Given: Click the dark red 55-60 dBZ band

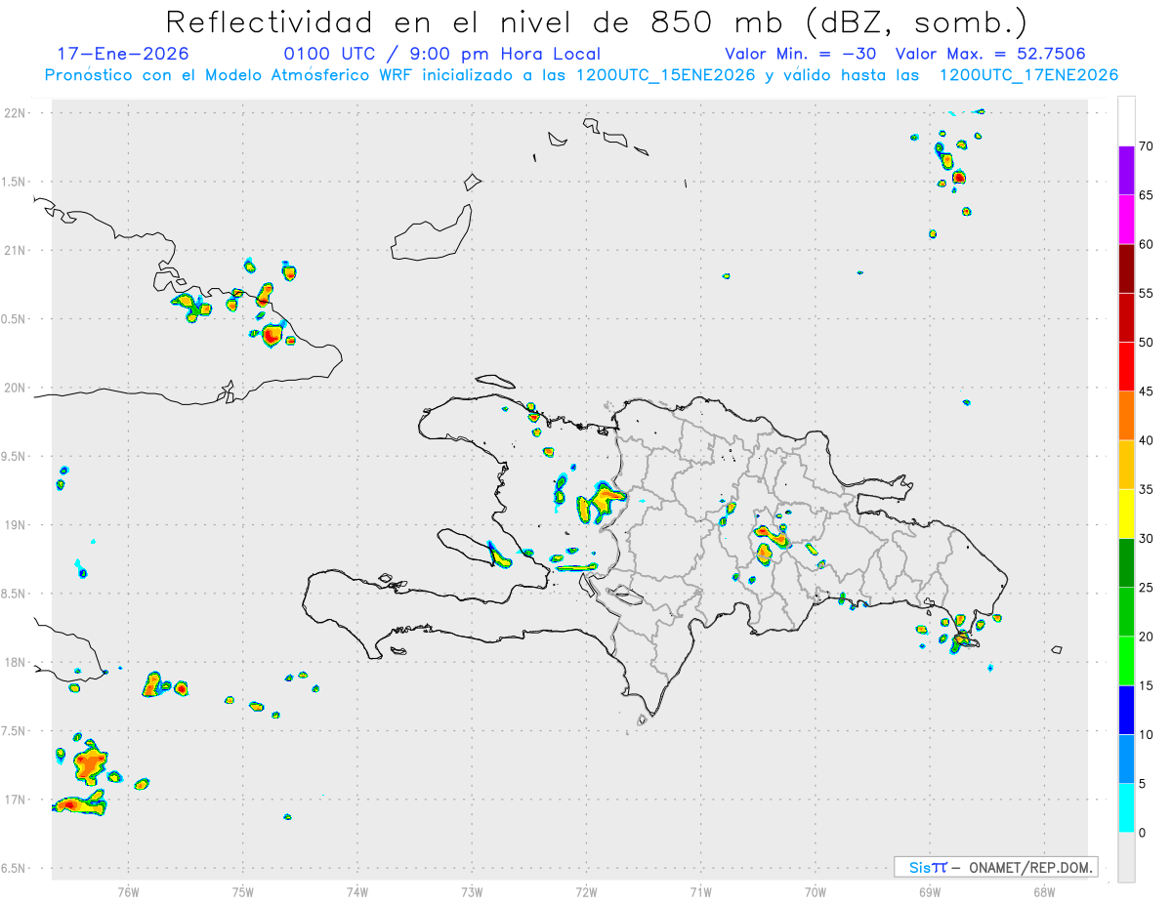Looking at the screenshot, I should click(x=1126, y=268).
